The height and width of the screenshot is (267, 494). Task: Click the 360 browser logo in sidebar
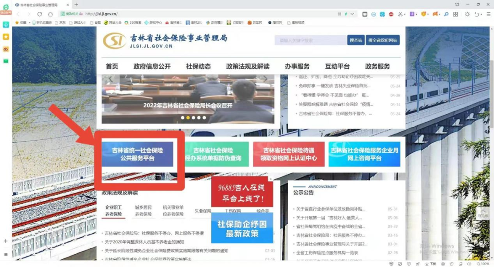5,7
